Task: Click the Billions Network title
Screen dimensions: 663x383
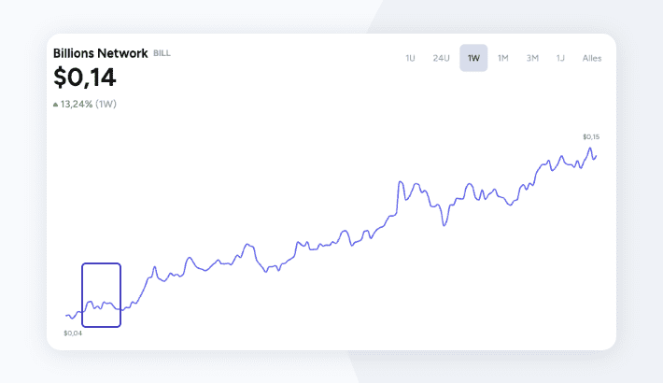Action: click(x=101, y=53)
